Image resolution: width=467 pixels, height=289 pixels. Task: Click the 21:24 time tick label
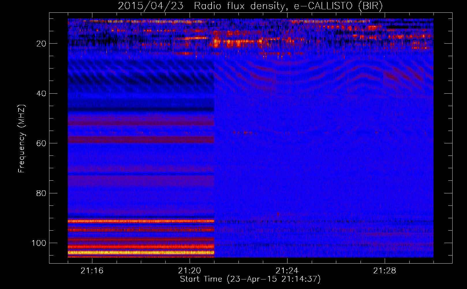click(x=287, y=271)
